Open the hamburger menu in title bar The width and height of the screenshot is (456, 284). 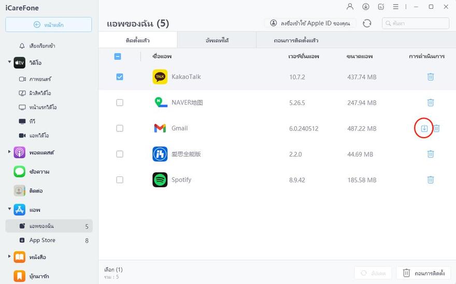[x=396, y=7]
